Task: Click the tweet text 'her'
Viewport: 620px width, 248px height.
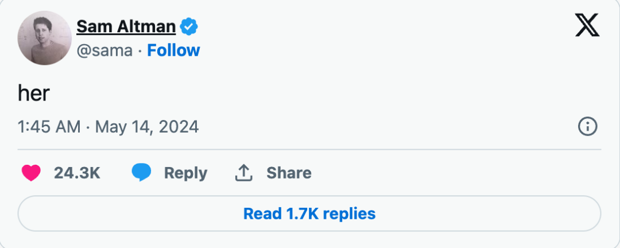Action: (33, 93)
